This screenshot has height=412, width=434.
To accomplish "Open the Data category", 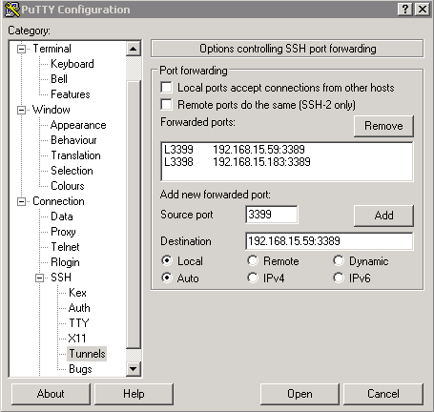I will click(62, 216).
